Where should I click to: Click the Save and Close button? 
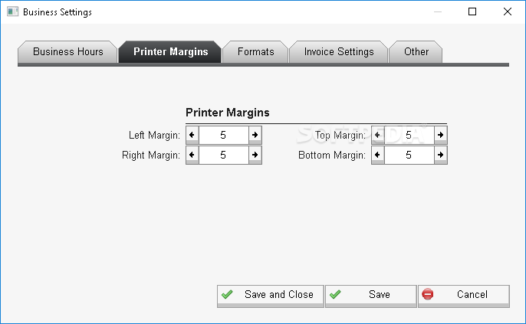pyautogui.click(x=271, y=296)
